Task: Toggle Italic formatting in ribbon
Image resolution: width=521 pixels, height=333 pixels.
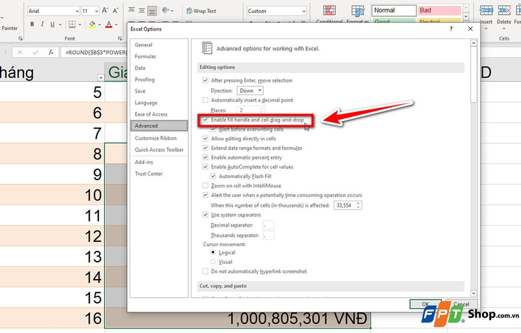Action: 42,24
